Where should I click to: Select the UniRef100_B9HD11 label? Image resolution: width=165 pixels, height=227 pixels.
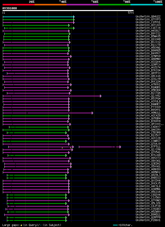click(148, 215)
